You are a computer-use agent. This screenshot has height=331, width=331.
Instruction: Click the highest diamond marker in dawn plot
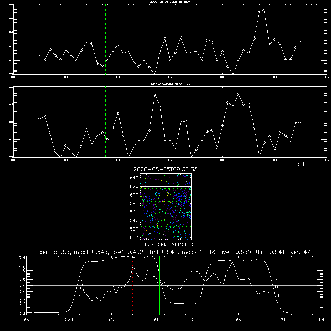click(x=264, y=10)
